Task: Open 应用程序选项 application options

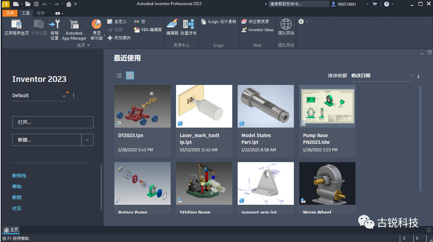Action: pyautogui.click(x=17, y=28)
